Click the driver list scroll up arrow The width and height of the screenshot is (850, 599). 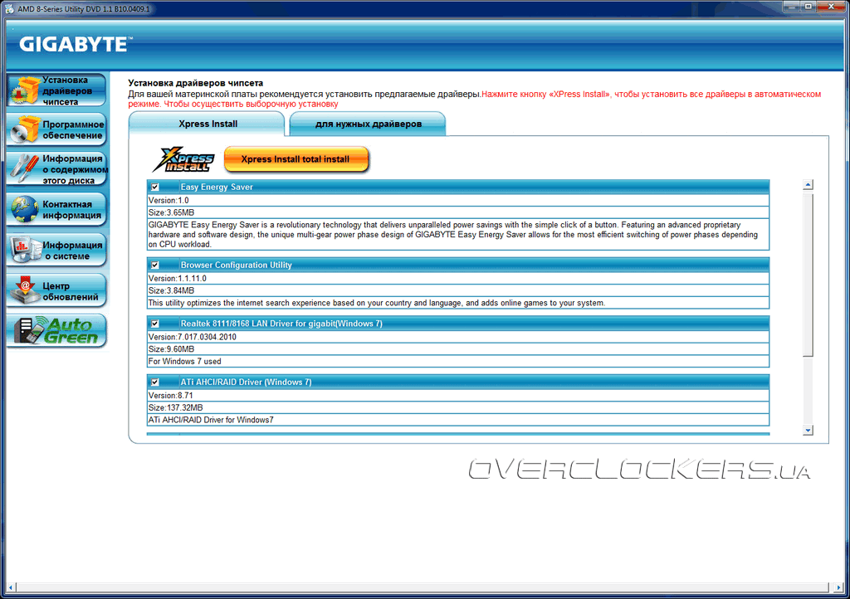[x=808, y=185]
